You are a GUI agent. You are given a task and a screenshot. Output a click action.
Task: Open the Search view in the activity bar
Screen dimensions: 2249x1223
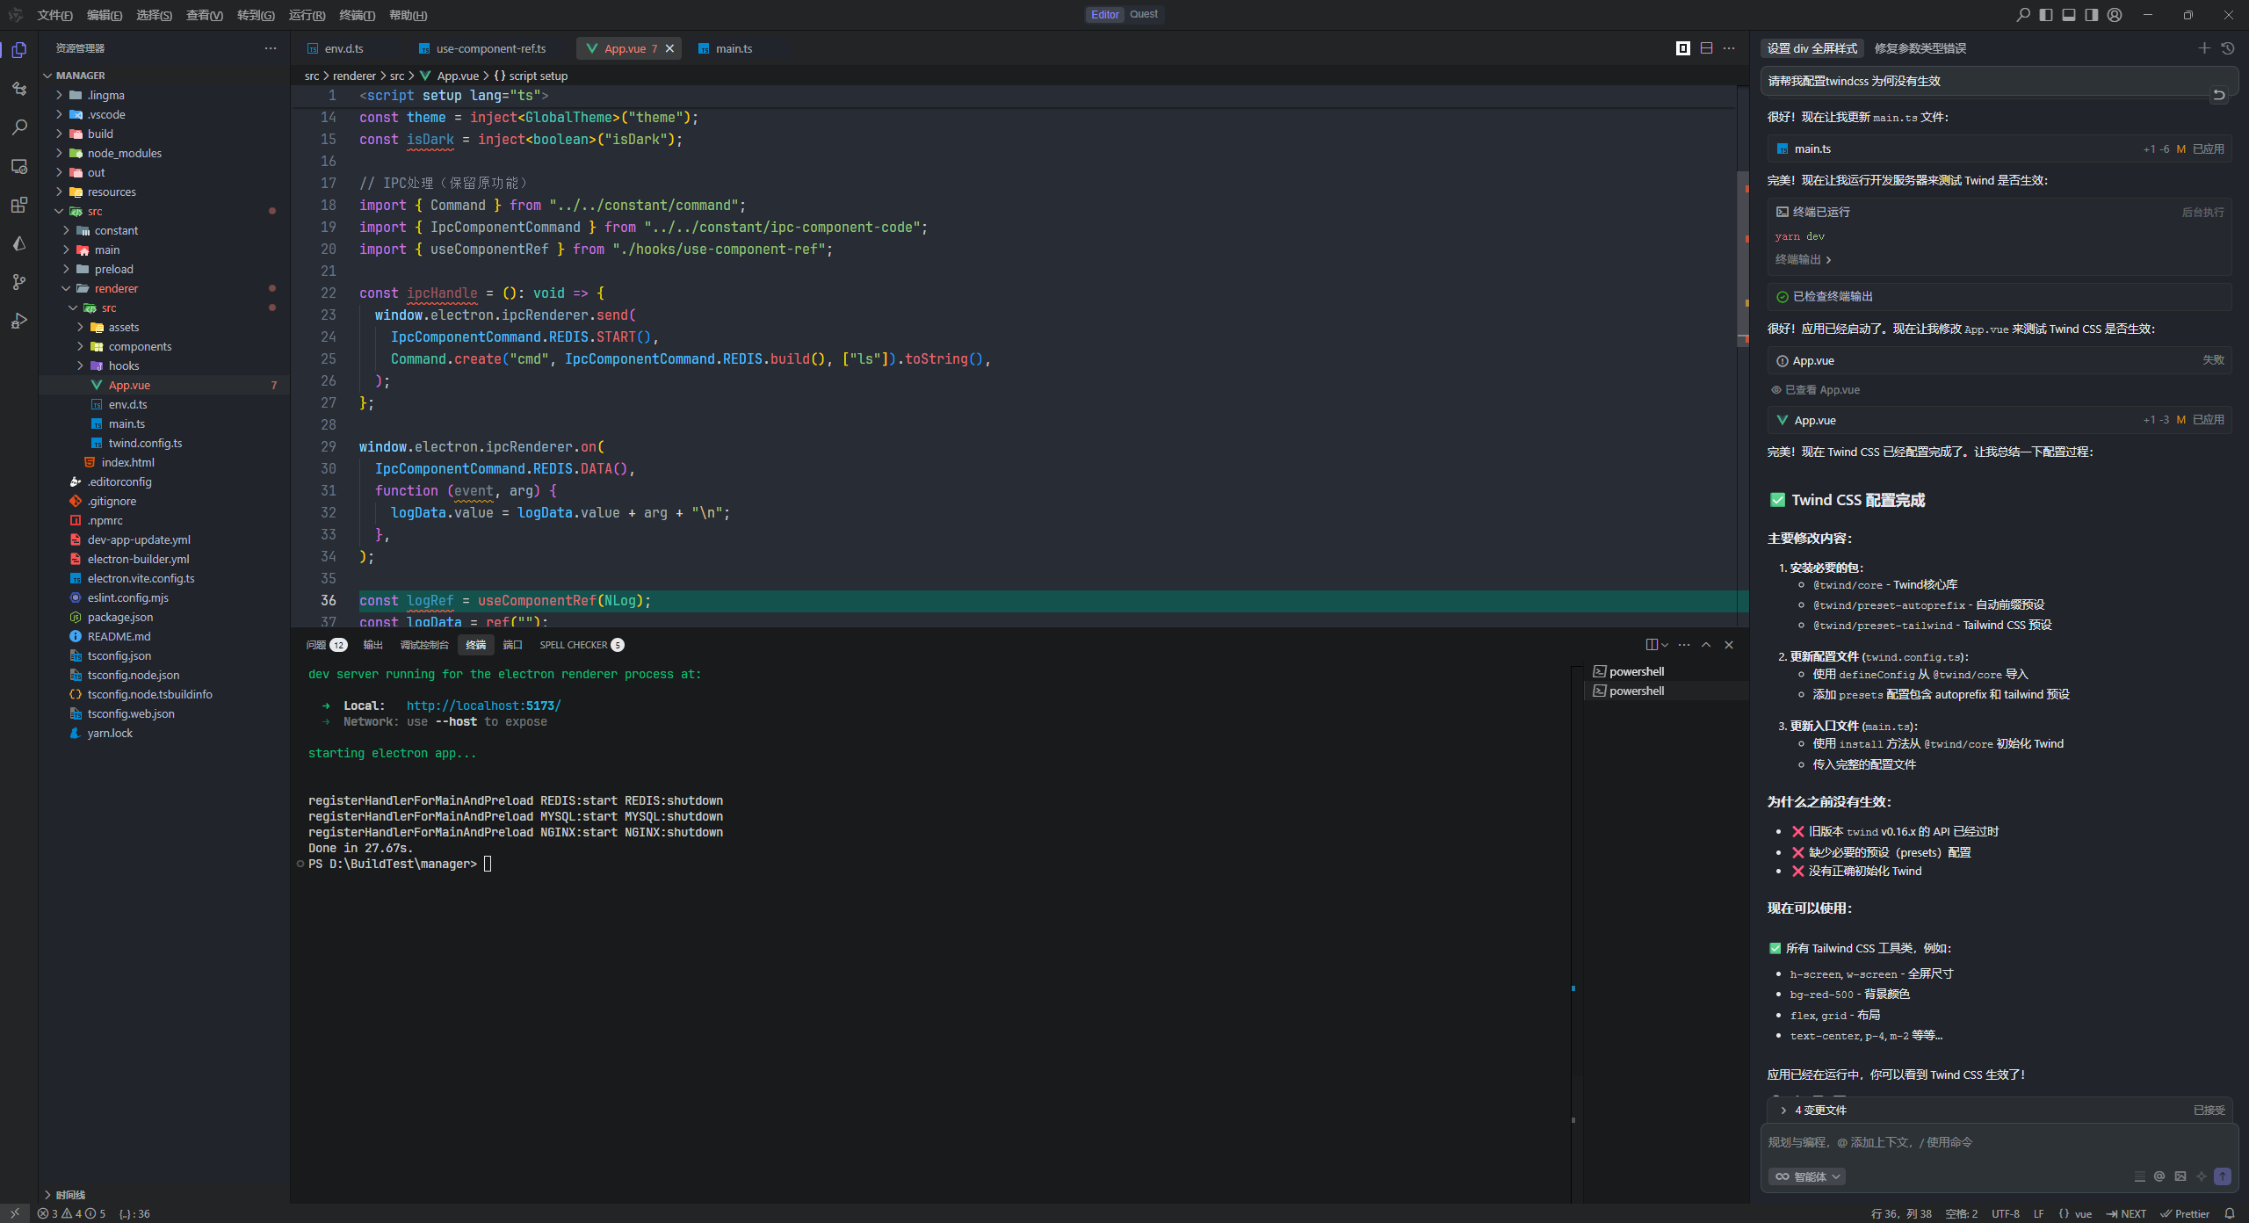(18, 127)
